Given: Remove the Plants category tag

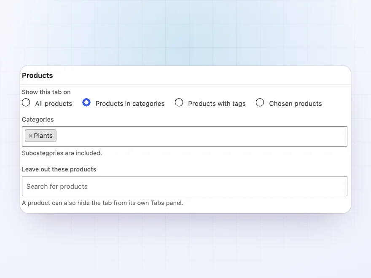Looking at the screenshot, I should 30,136.
